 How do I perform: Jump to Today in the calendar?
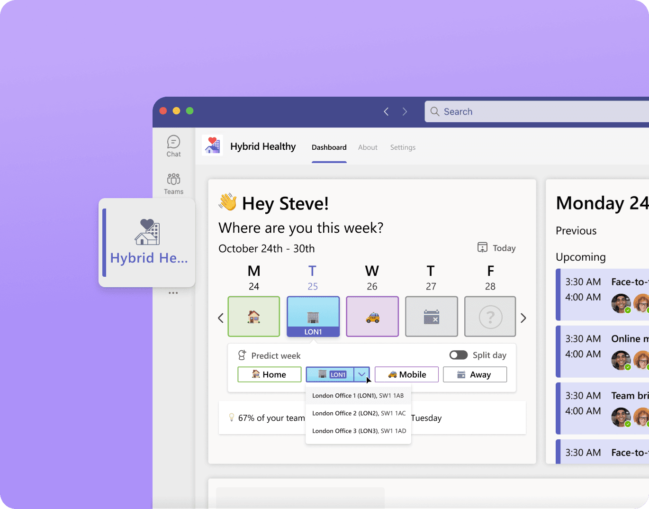click(x=496, y=248)
